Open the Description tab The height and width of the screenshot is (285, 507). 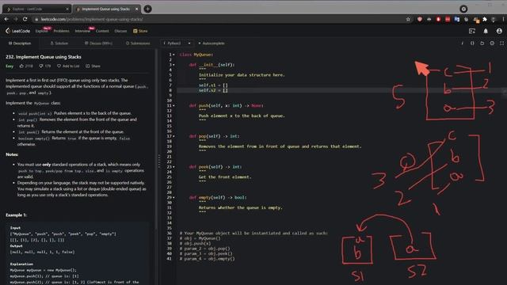20,44
